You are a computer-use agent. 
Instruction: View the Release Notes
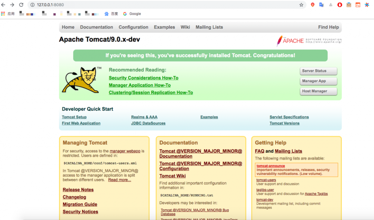click(78, 189)
